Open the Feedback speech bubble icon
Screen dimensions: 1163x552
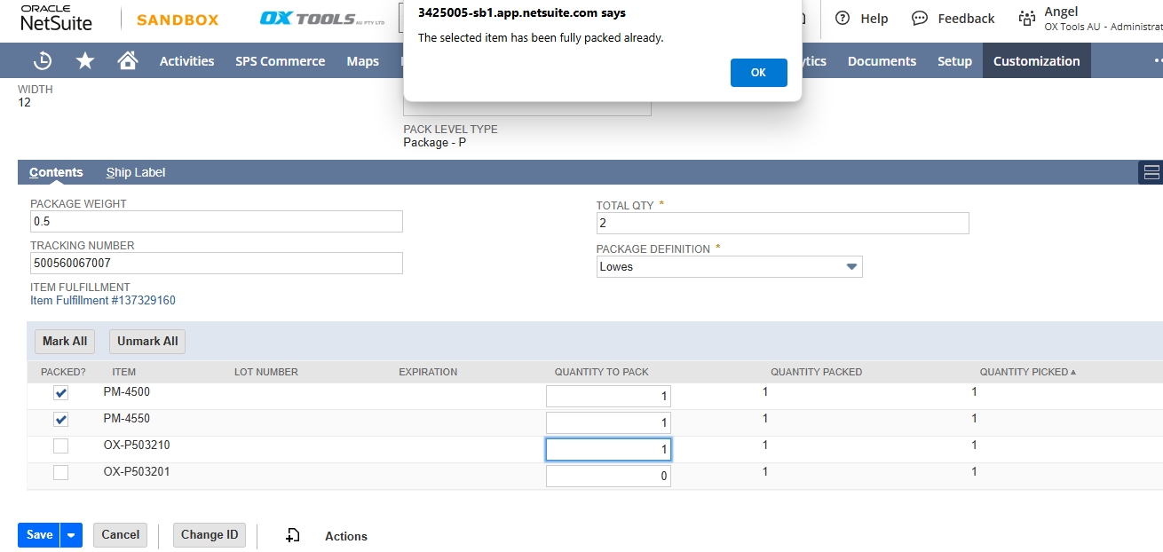[920, 19]
